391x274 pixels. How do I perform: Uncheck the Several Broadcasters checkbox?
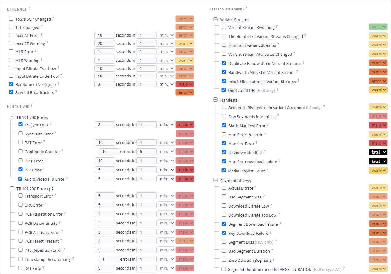(11, 92)
